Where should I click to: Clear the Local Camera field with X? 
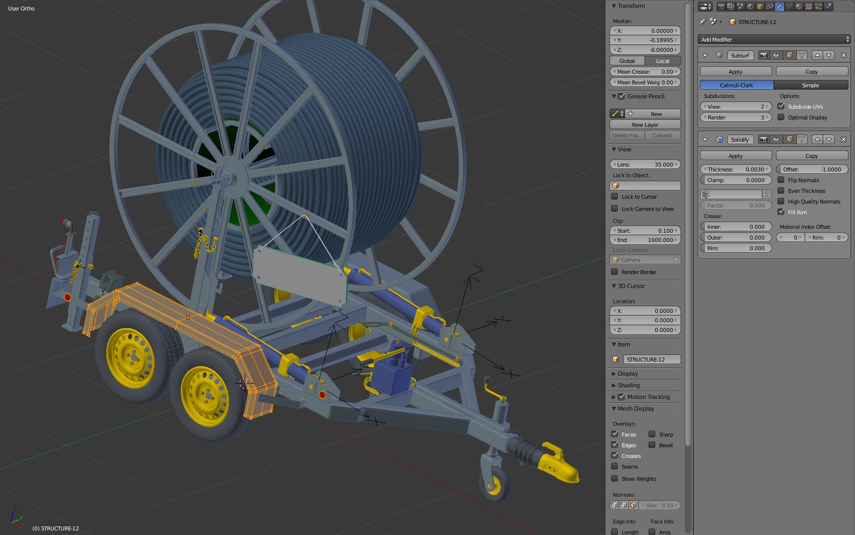tap(676, 260)
